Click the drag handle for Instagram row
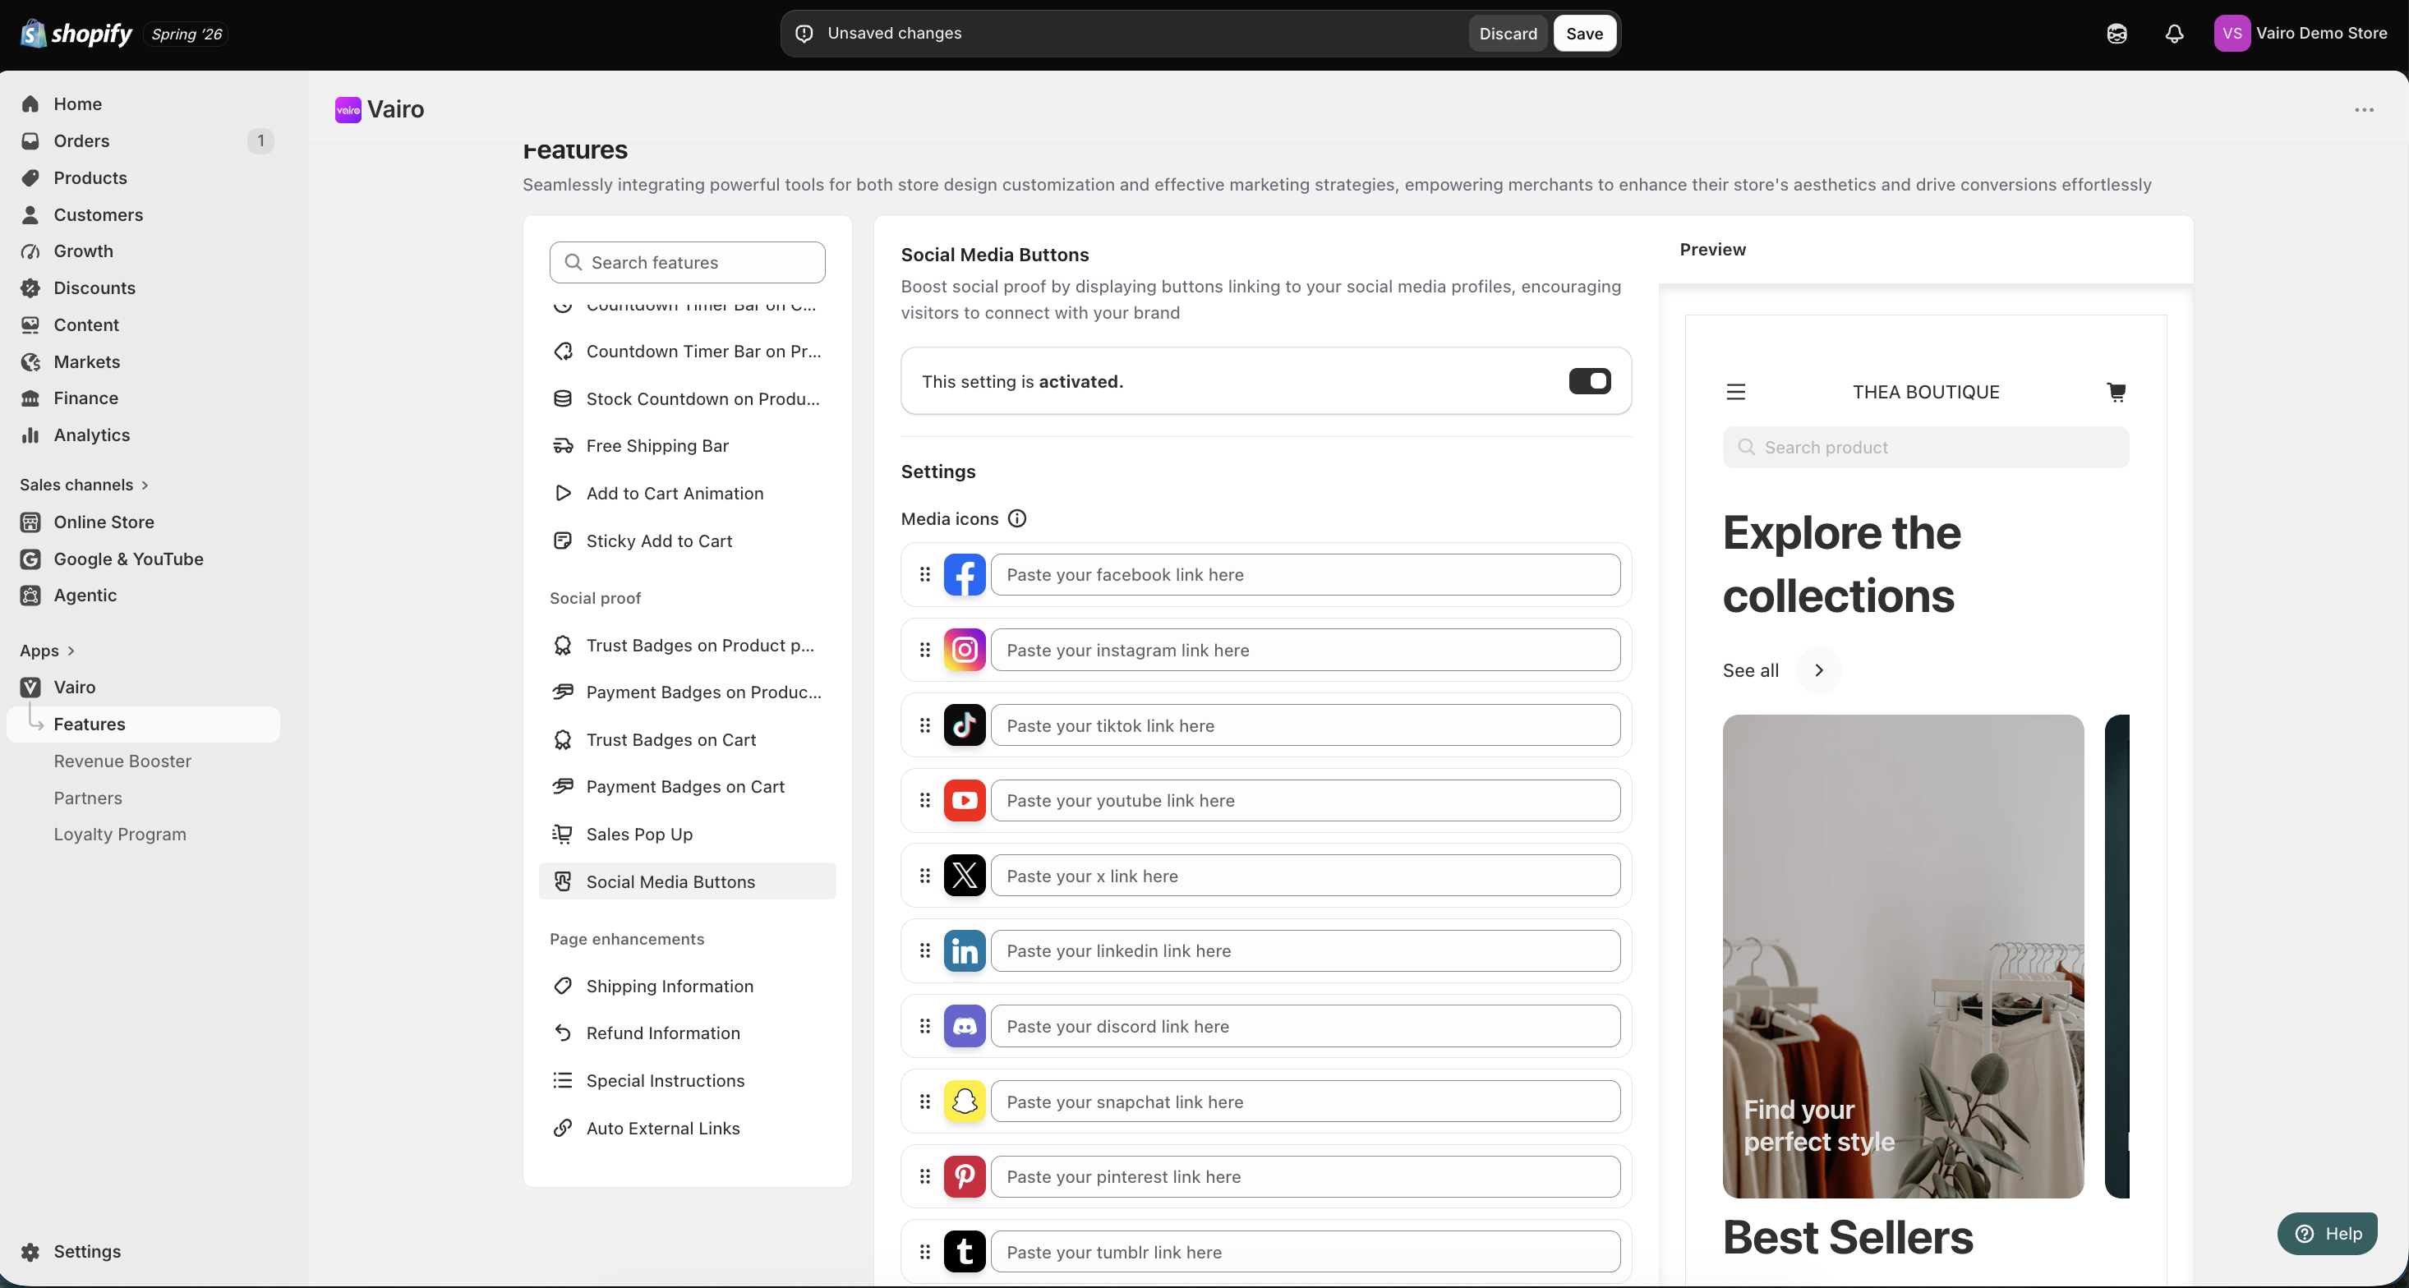Screen dimensions: 2409x1288 tap(925, 650)
